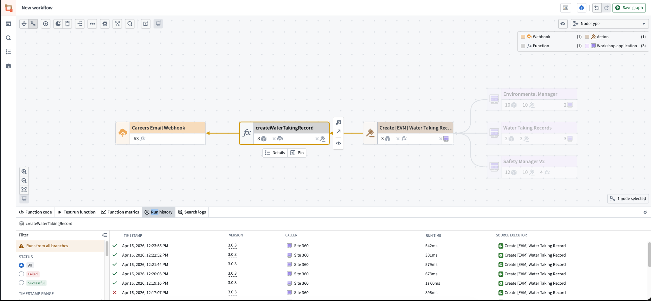This screenshot has width=651, height=301.
Task: Click the auto-layout hierarchy icon
Action: click(x=80, y=24)
